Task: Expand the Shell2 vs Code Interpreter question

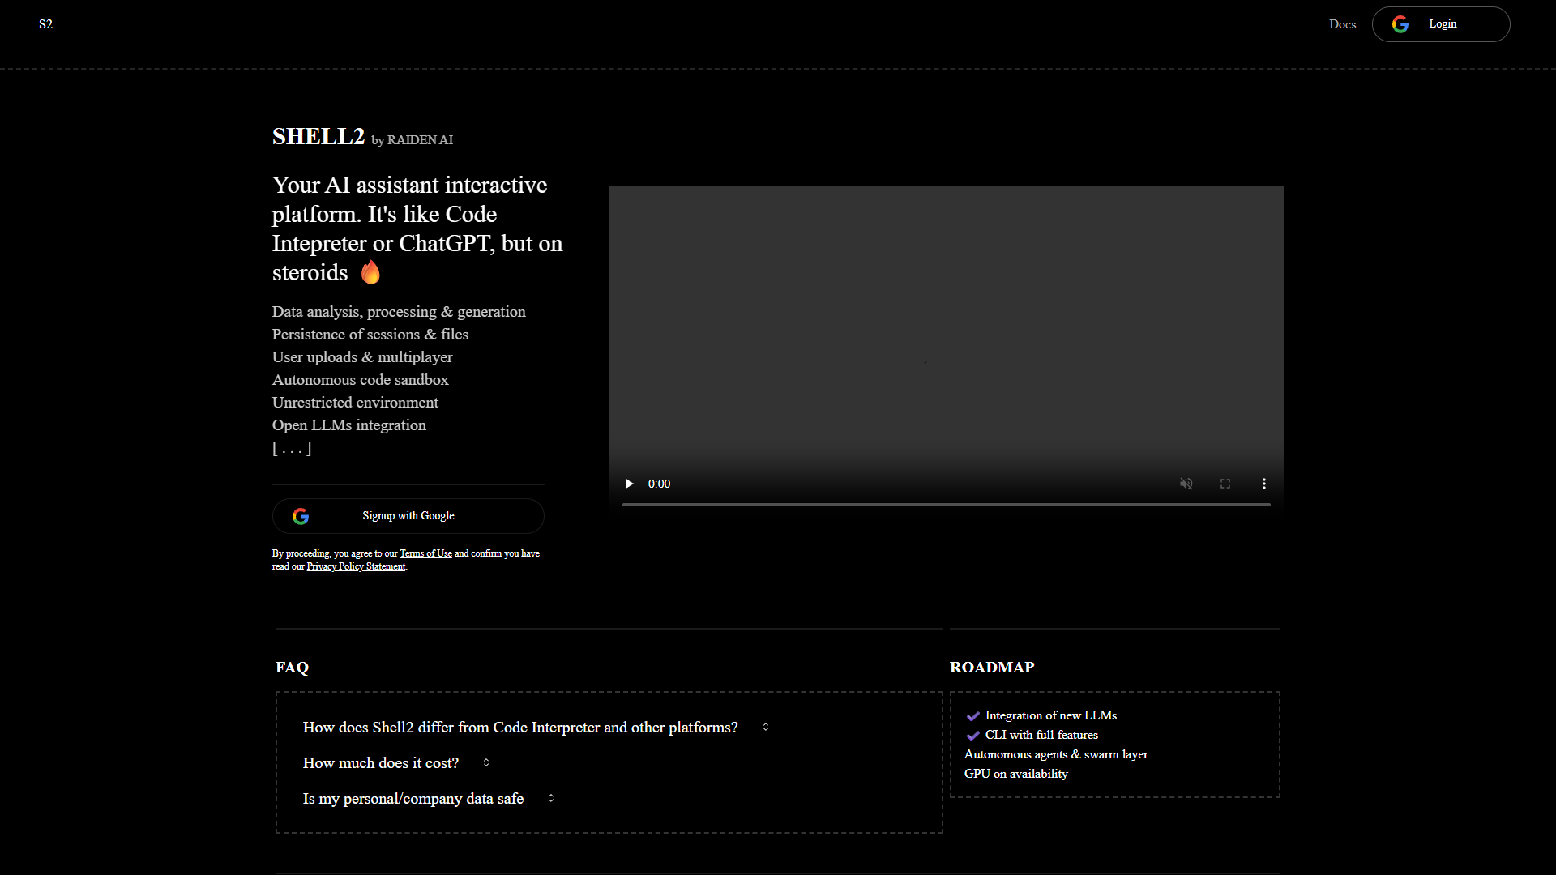Action: click(536, 728)
